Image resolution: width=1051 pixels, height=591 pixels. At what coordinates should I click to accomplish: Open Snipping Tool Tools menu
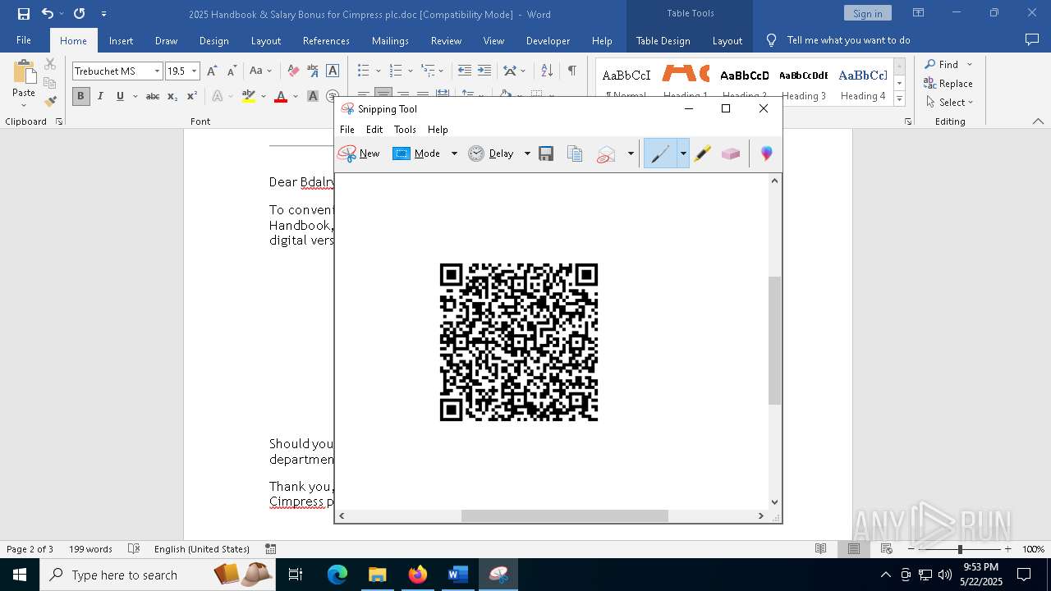pyautogui.click(x=405, y=130)
